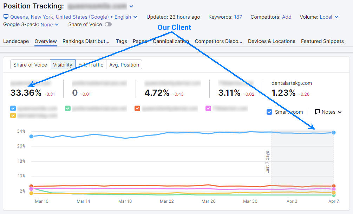The width and height of the screenshot is (353, 214).
Task: Click the Notes flag icon
Action: (x=318, y=112)
